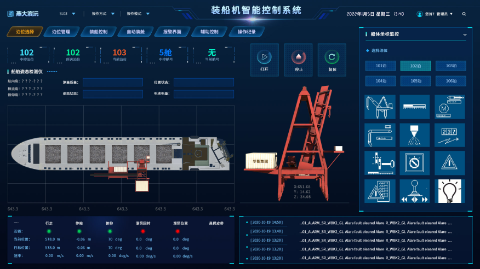Select berth 103泊 option

pos(450,66)
